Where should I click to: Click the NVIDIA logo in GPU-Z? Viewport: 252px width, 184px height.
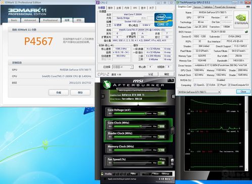click(241, 20)
